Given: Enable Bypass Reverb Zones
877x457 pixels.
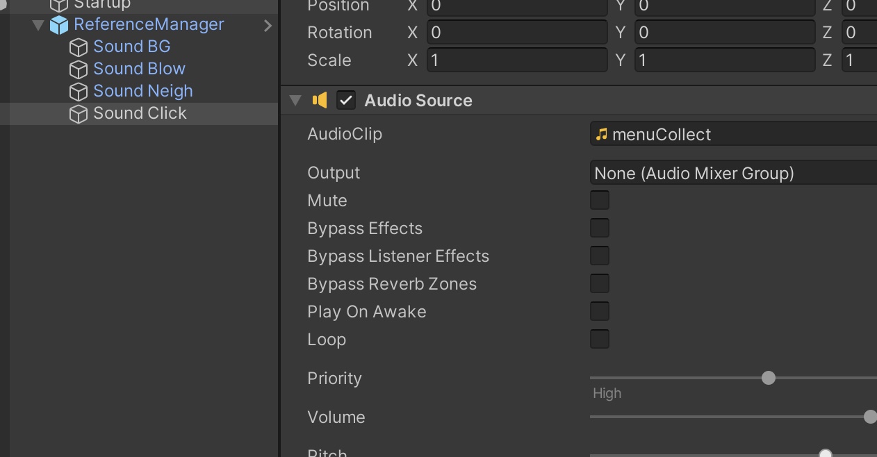Looking at the screenshot, I should point(599,283).
